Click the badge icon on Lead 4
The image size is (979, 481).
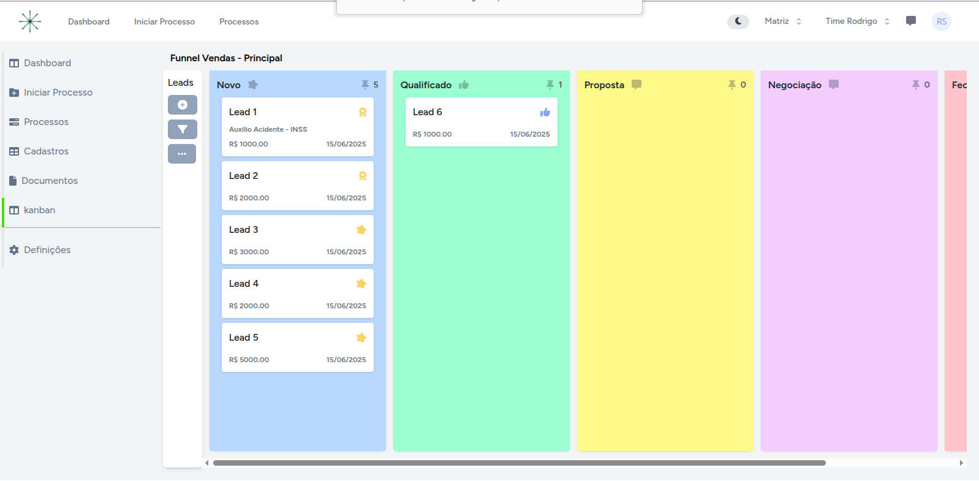[361, 284]
